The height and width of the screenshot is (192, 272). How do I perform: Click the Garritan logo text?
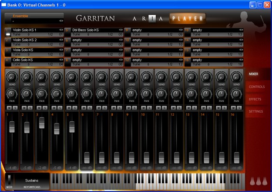(95, 18)
